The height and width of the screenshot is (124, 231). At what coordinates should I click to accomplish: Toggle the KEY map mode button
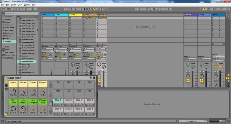pos(208,9)
